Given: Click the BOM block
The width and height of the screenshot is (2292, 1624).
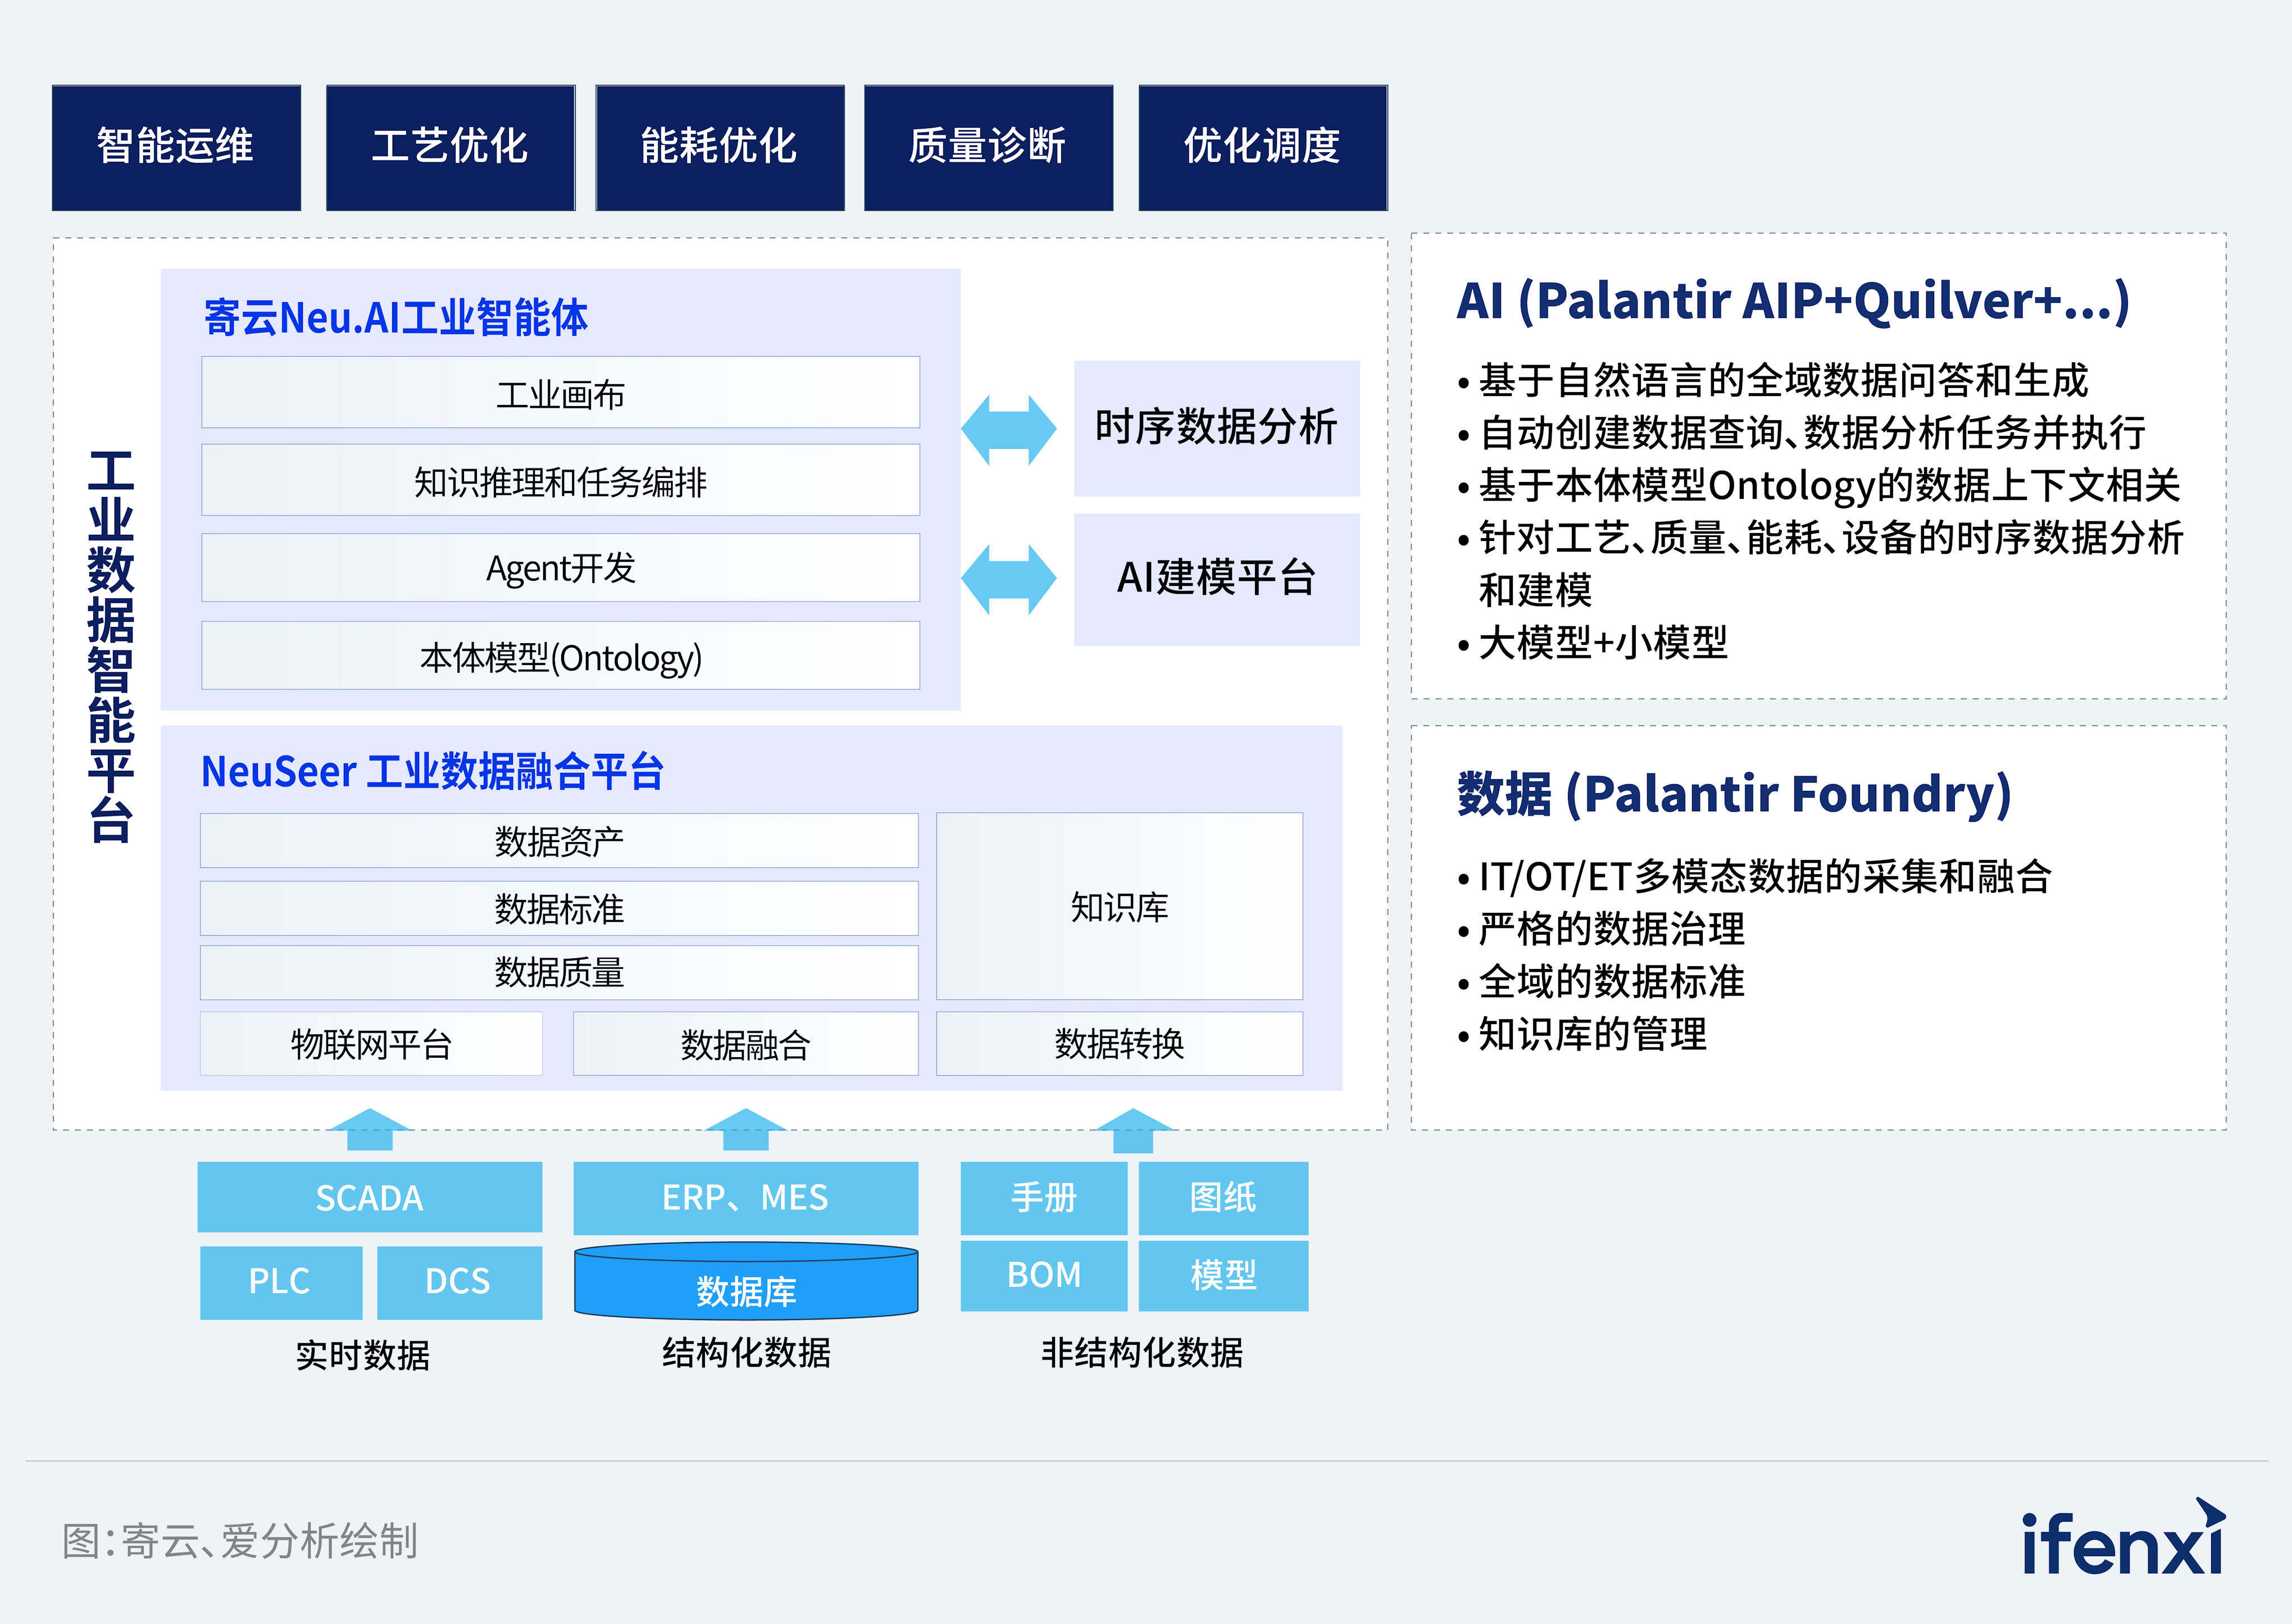Looking at the screenshot, I should point(1043,1275).
